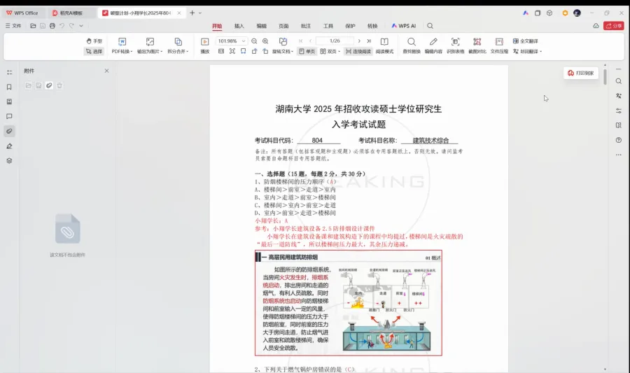Click the 打印到家 button
The width and height of the screenshot is (630, 373).
[x=580, y=73]
